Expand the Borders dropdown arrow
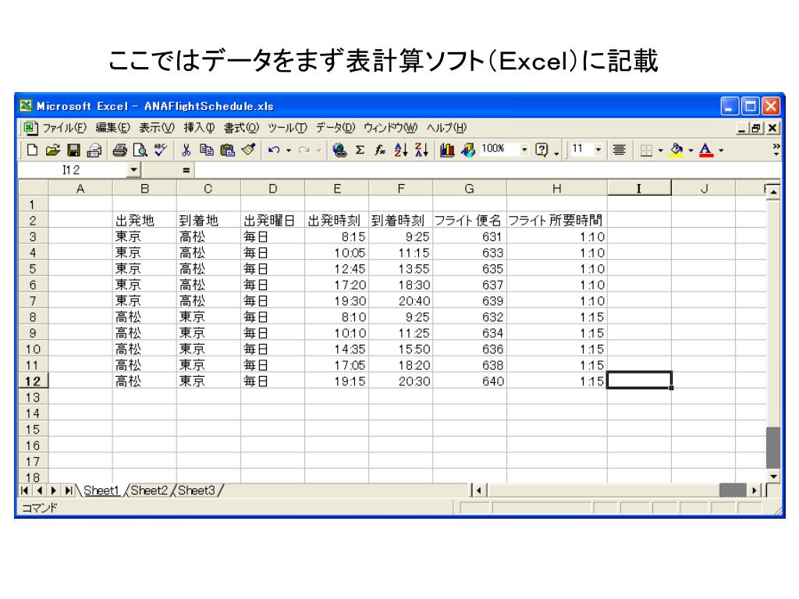The height and width of the screenshot is (599, 799). pyautogui.click(x=660, y=151)
